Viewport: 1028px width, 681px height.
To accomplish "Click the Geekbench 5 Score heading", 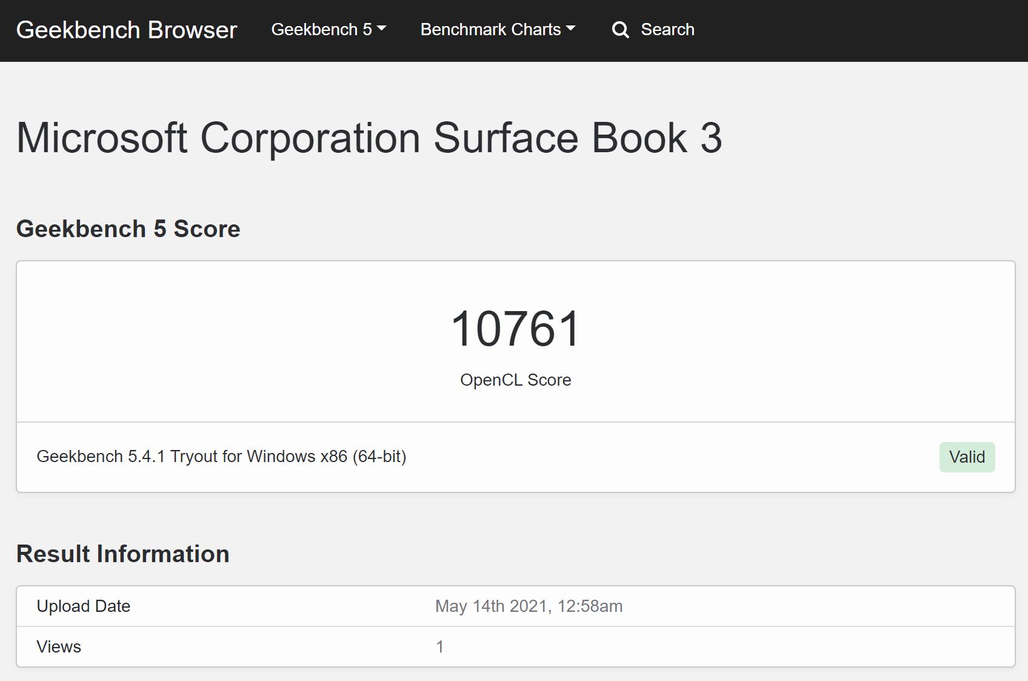I will point(128,229).
